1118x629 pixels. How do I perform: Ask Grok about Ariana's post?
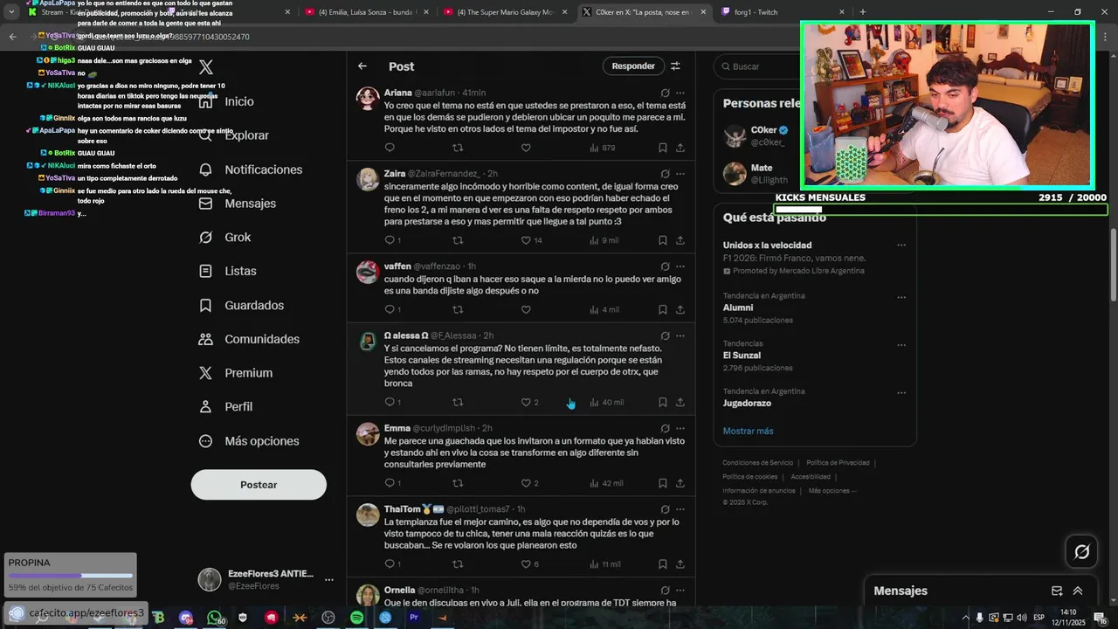pyautogui.click(x=666, y=93)
